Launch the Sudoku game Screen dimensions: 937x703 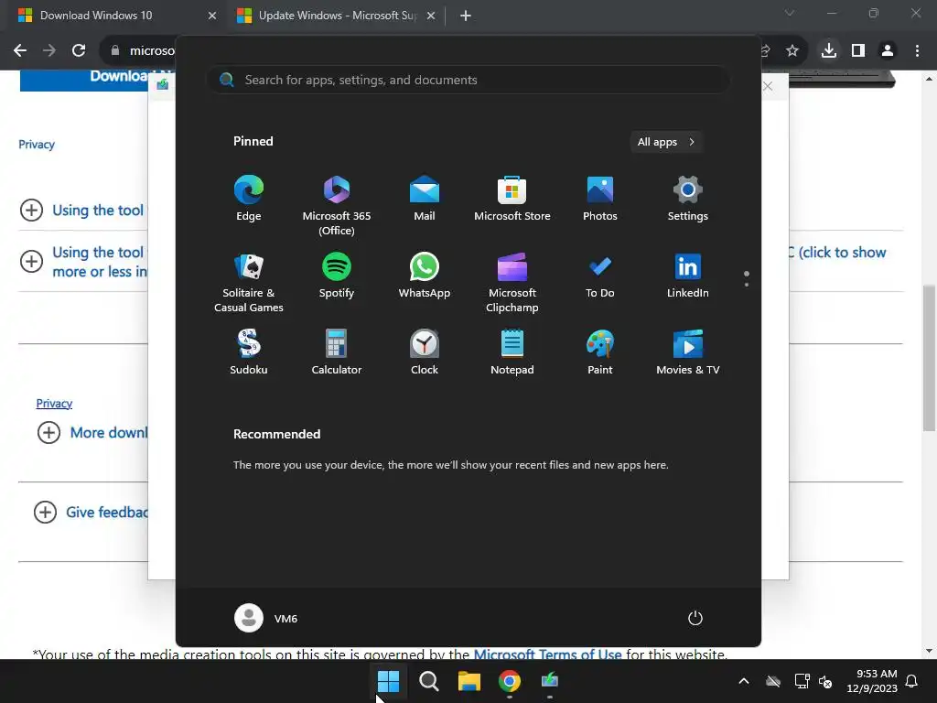[x=249, y=352]
